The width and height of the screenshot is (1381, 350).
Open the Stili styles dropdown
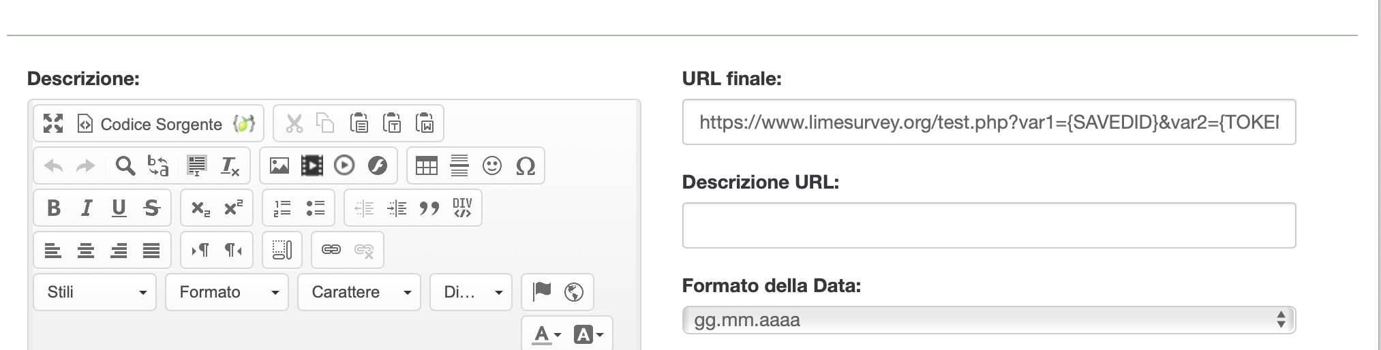[x=95, y=292]
